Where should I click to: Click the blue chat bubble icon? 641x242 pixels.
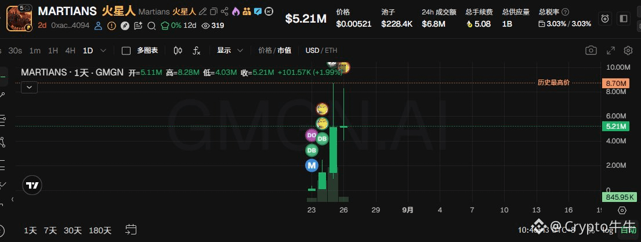(258, 12)
